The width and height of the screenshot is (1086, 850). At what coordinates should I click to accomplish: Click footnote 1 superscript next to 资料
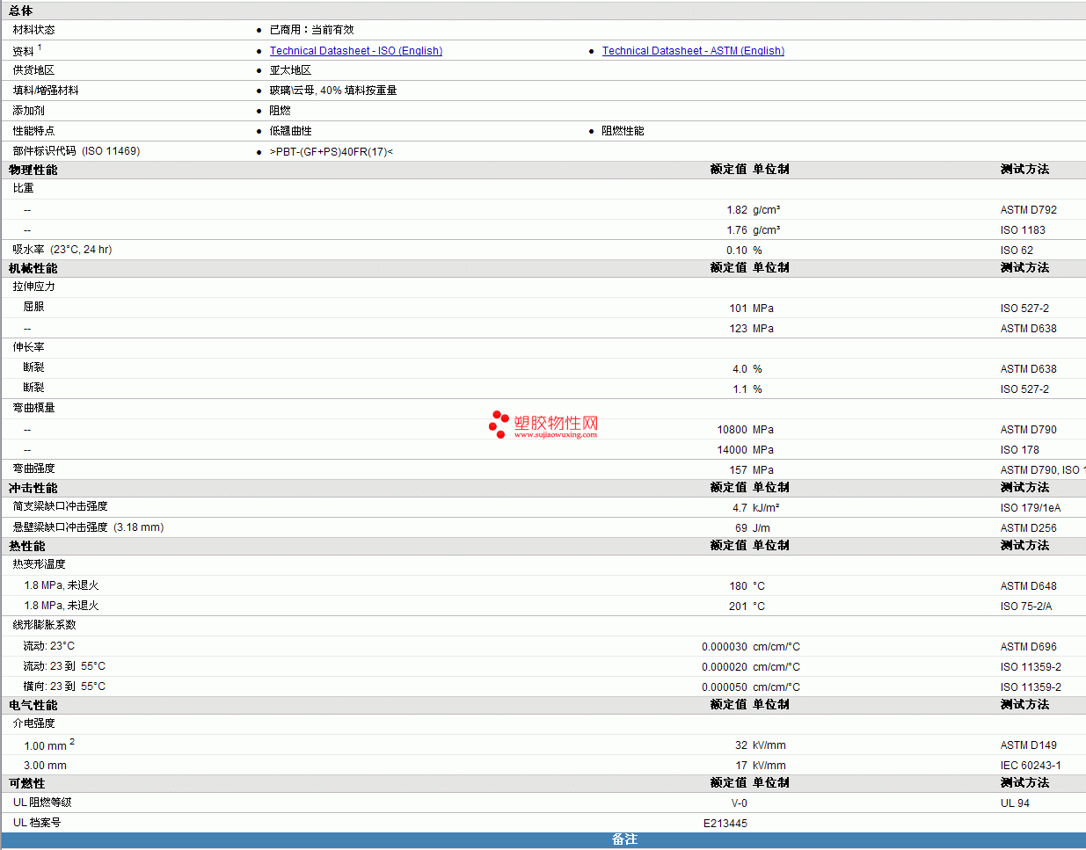coord(40,47)
